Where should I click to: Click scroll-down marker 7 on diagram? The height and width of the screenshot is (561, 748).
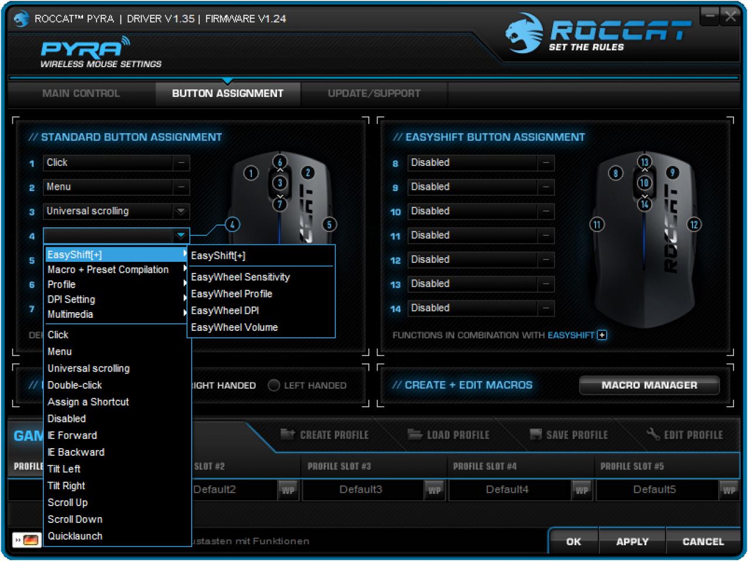[x=280, y=204]
